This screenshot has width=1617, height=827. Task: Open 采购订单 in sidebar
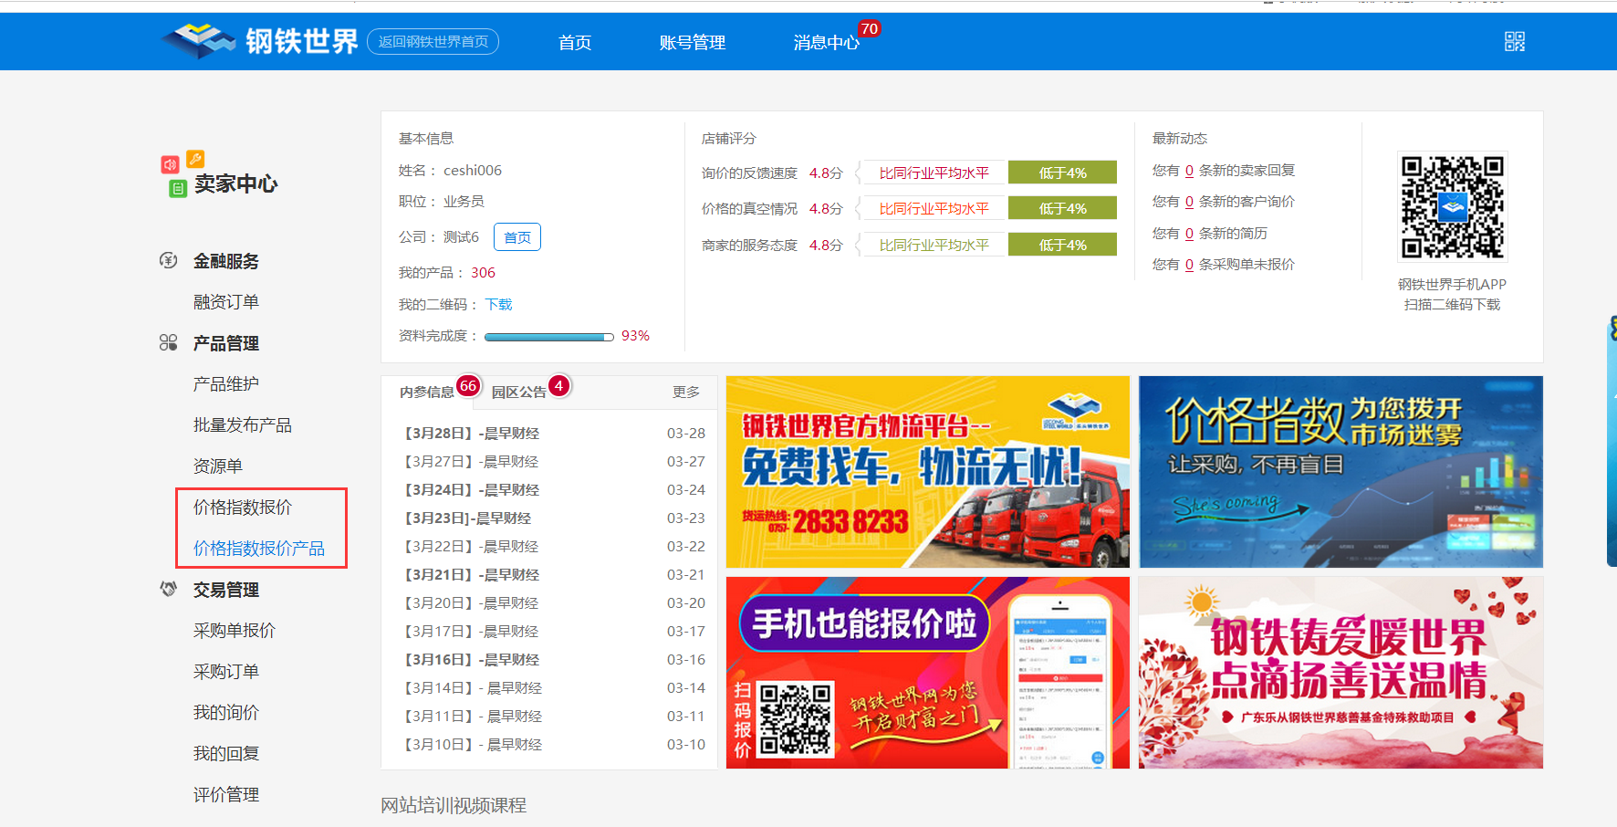pyautogui.click(x=226, y=671)
